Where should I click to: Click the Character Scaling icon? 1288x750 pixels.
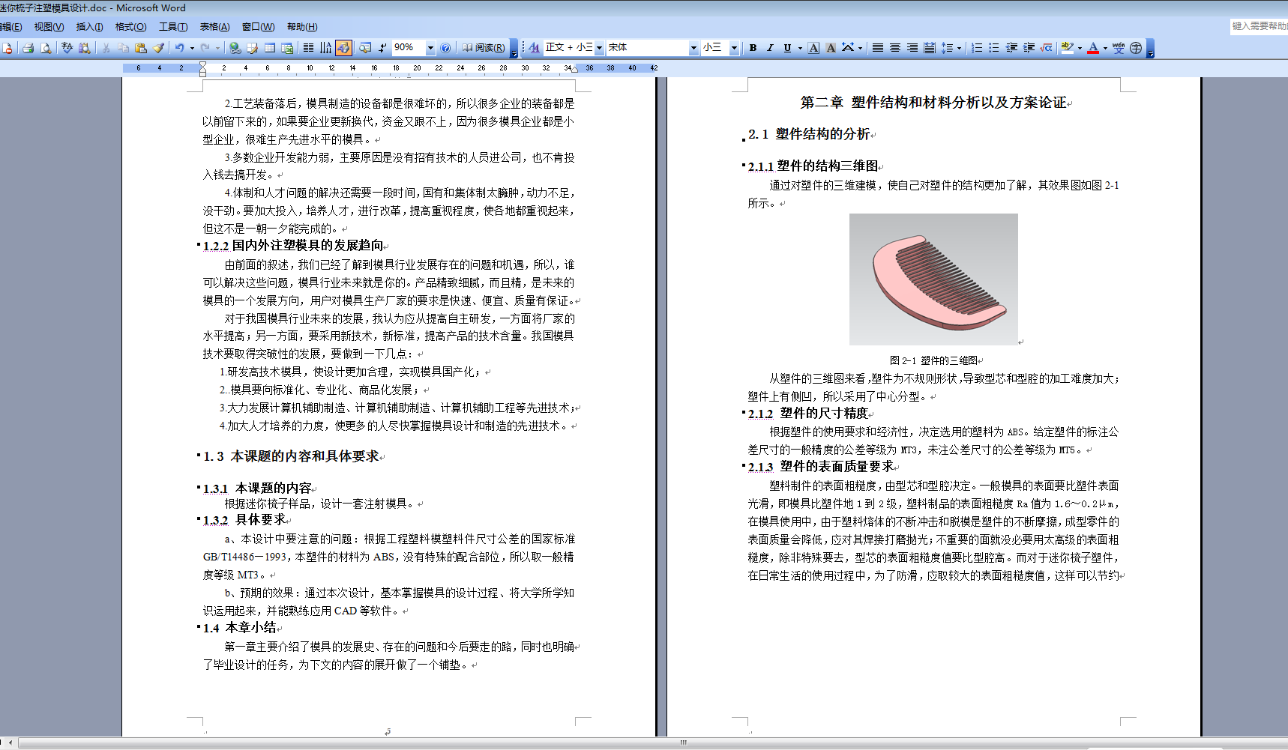(x=848, y=48)
